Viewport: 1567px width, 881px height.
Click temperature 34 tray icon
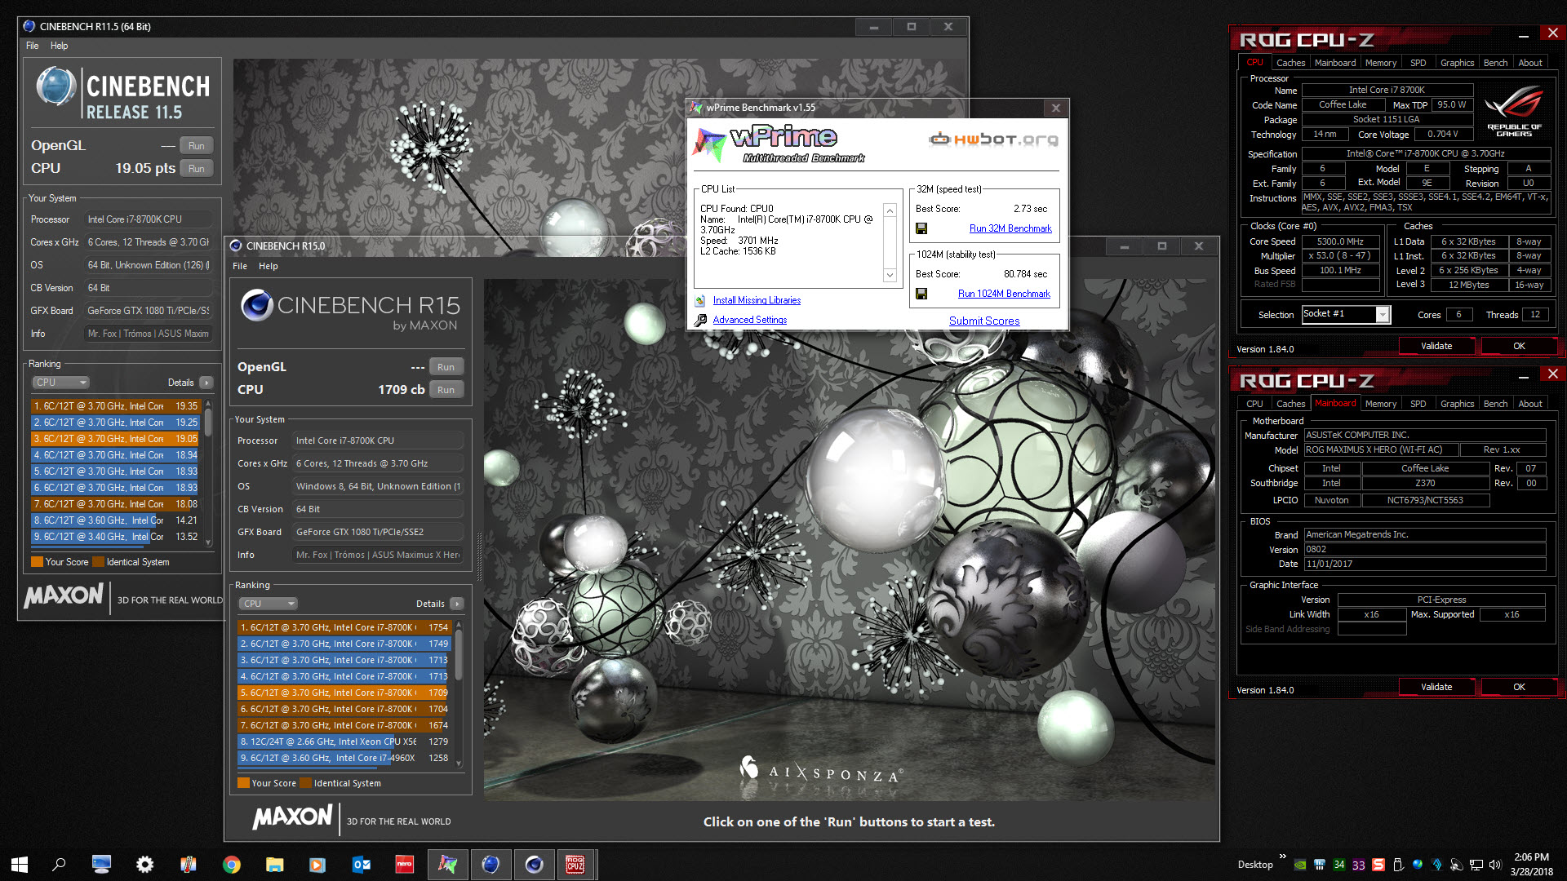click(1339, 865)
